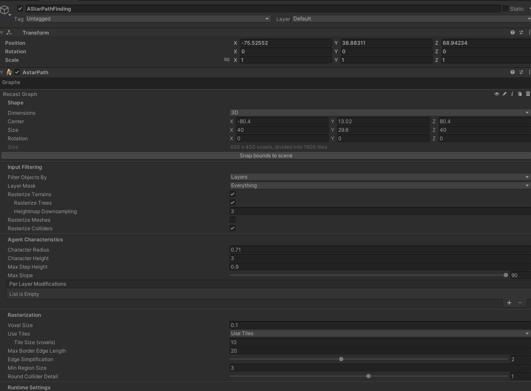Click the object name field AStarPathFinding
The height and width of the screenshot is (391, 531).
pos(263,9)
